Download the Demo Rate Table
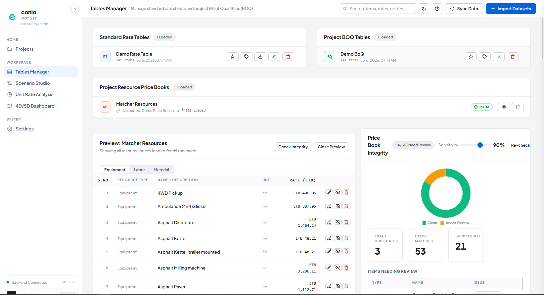The width and height of the screenshot is (544, 295). pos(260,57)
